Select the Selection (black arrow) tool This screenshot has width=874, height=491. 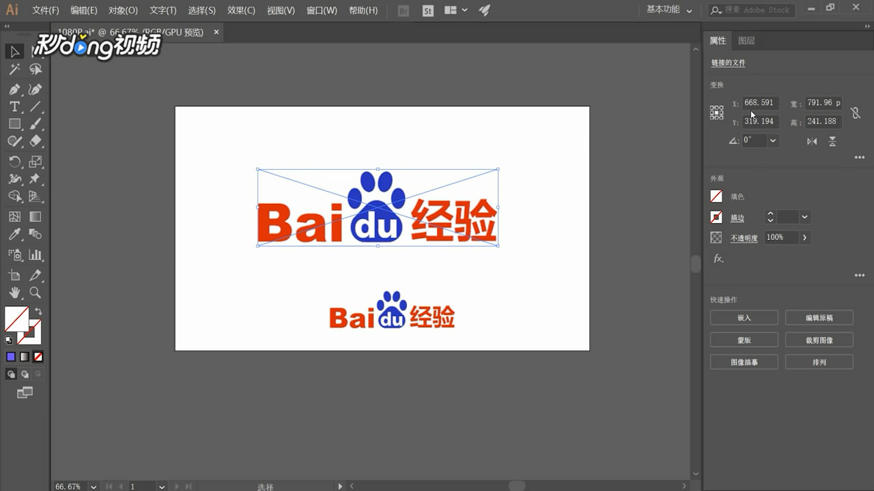click(x=14, y=52)
